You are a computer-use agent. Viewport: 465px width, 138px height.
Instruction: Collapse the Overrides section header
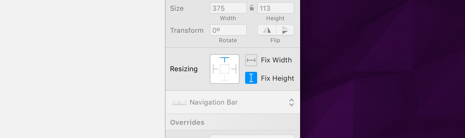[x=232, y=122]
